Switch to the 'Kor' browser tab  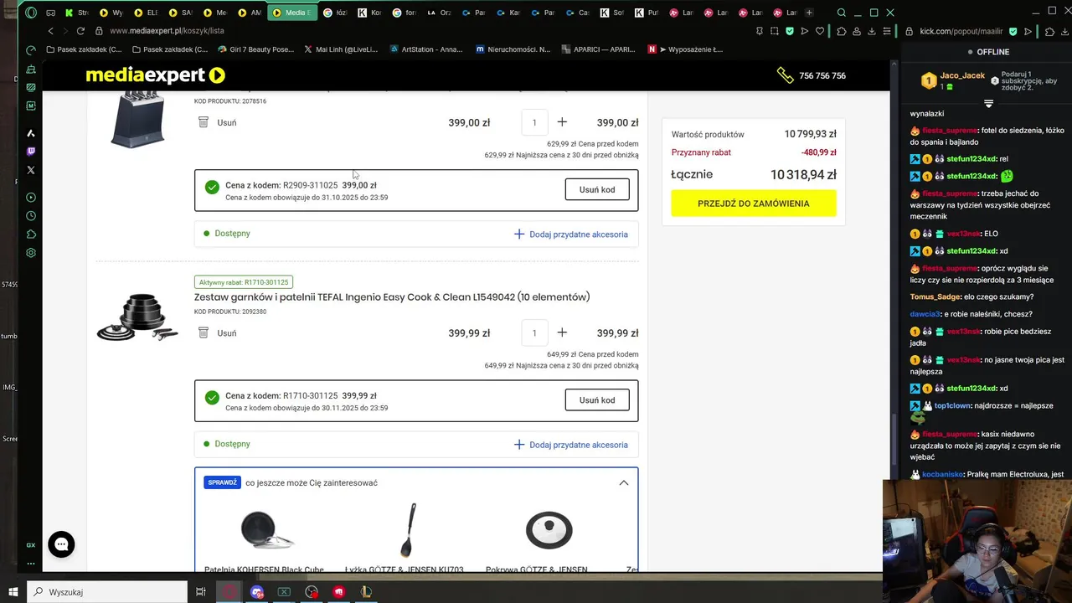tap(368, 13)
